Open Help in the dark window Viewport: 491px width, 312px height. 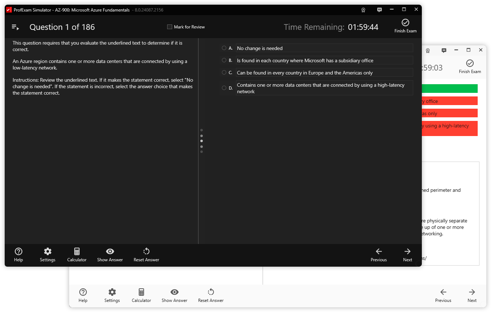click(x=18, y=255)
